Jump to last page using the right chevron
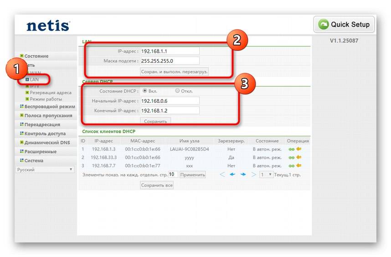 [x=253, y=174]
